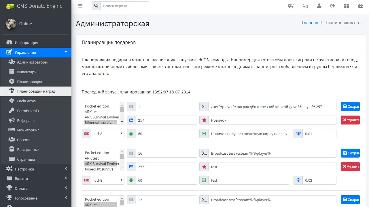Viewport: 369px width, 207px height.
Task: Click the hamburger sidebar toggle icon
Action: point(80,6)
